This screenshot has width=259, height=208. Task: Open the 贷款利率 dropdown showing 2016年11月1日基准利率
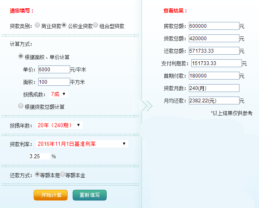click(82, 144)
